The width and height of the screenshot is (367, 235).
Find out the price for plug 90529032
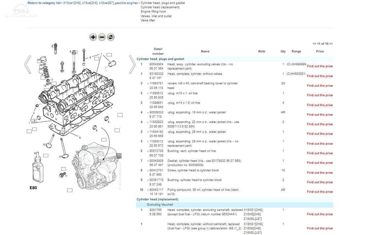320,115
